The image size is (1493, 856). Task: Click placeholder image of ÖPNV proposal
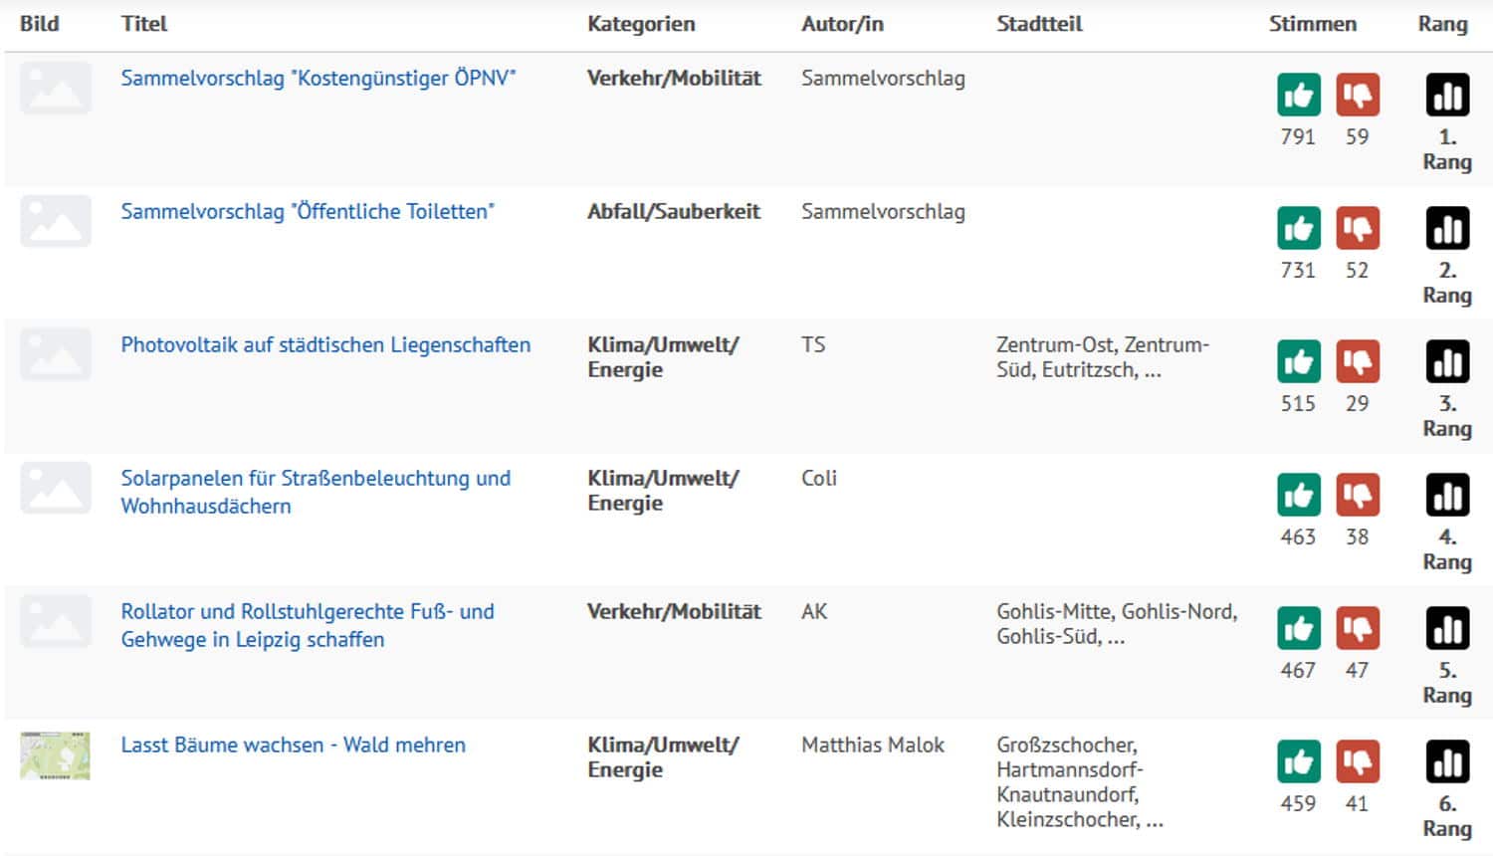coord(55,88)
